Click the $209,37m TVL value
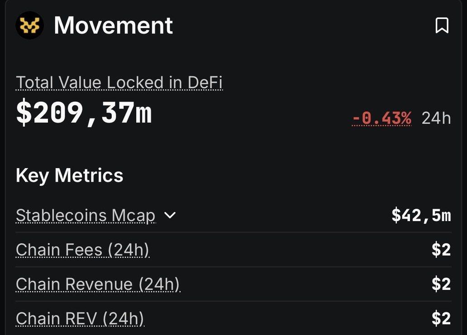The image size is (467, 335). [x=84, y=113]
